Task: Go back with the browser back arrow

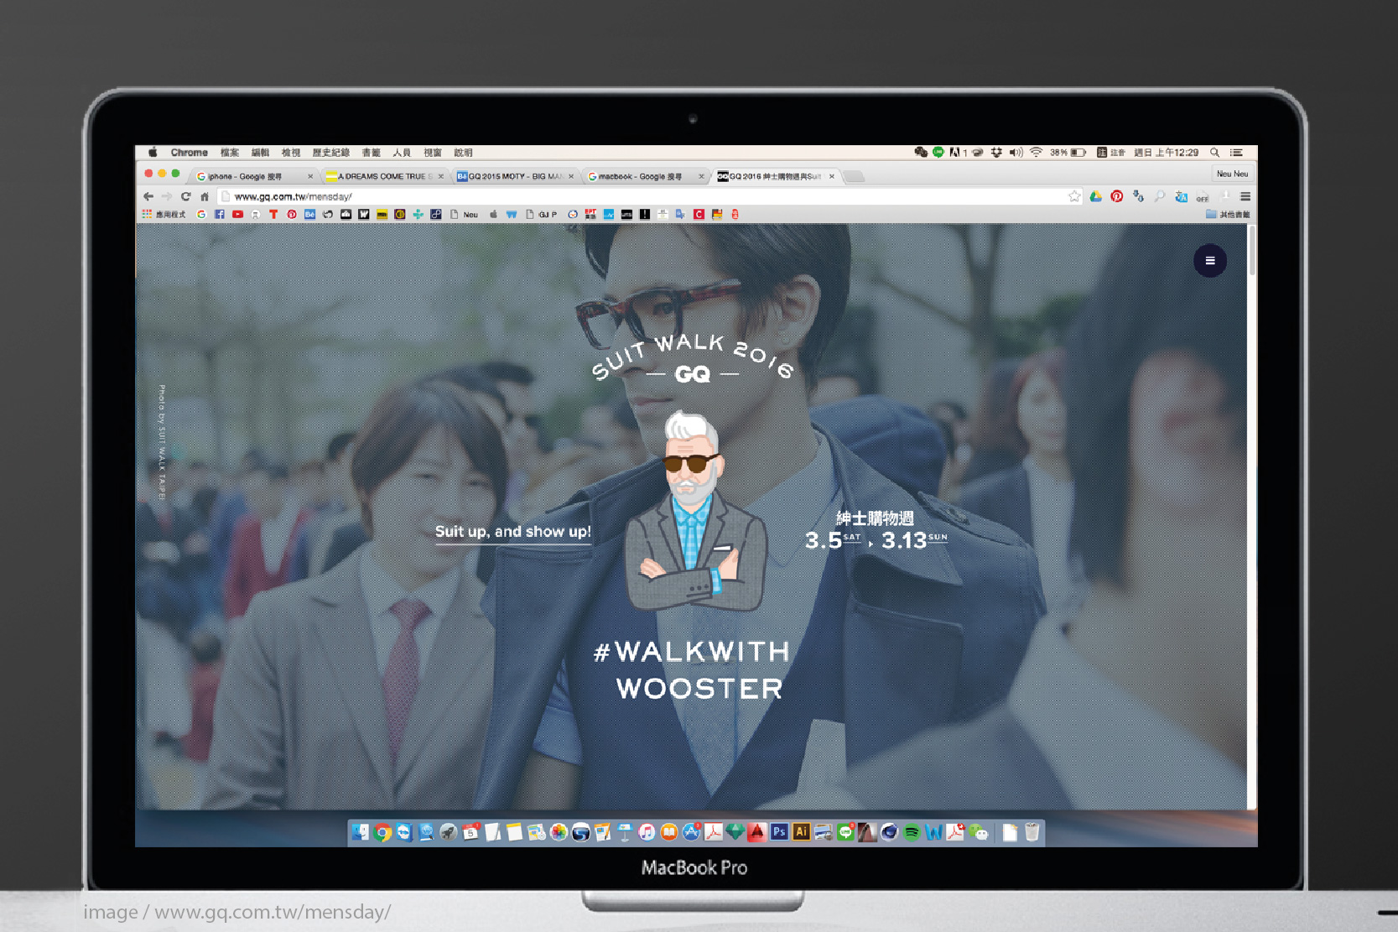Action: tap(148, 196)
